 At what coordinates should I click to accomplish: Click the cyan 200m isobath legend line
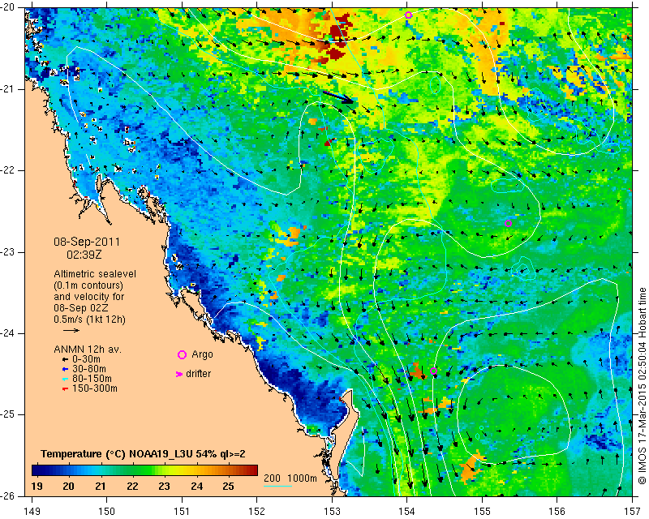pos(278,486)
